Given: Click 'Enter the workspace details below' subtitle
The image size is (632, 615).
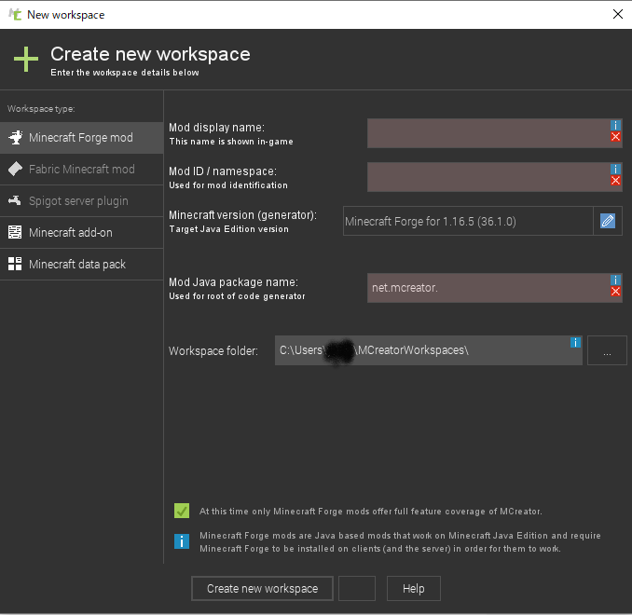Looking at the screenshot, I should pyautogui.click(x=125, y=73).
